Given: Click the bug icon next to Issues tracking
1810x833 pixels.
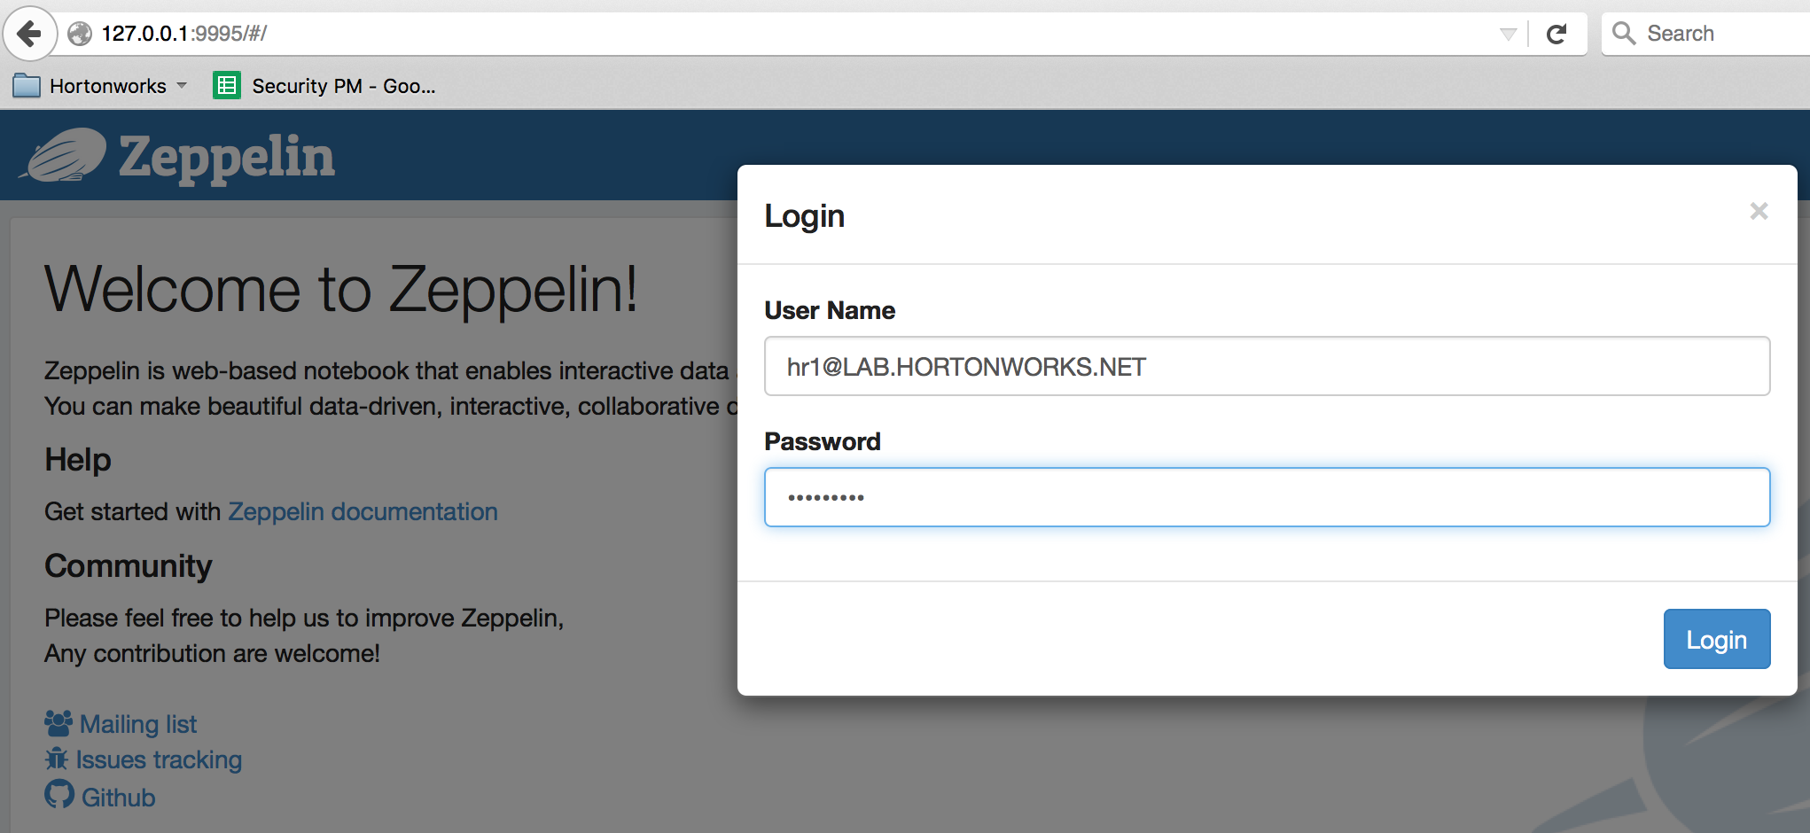Looking at the screenshot, I should [x=57, y=759].
